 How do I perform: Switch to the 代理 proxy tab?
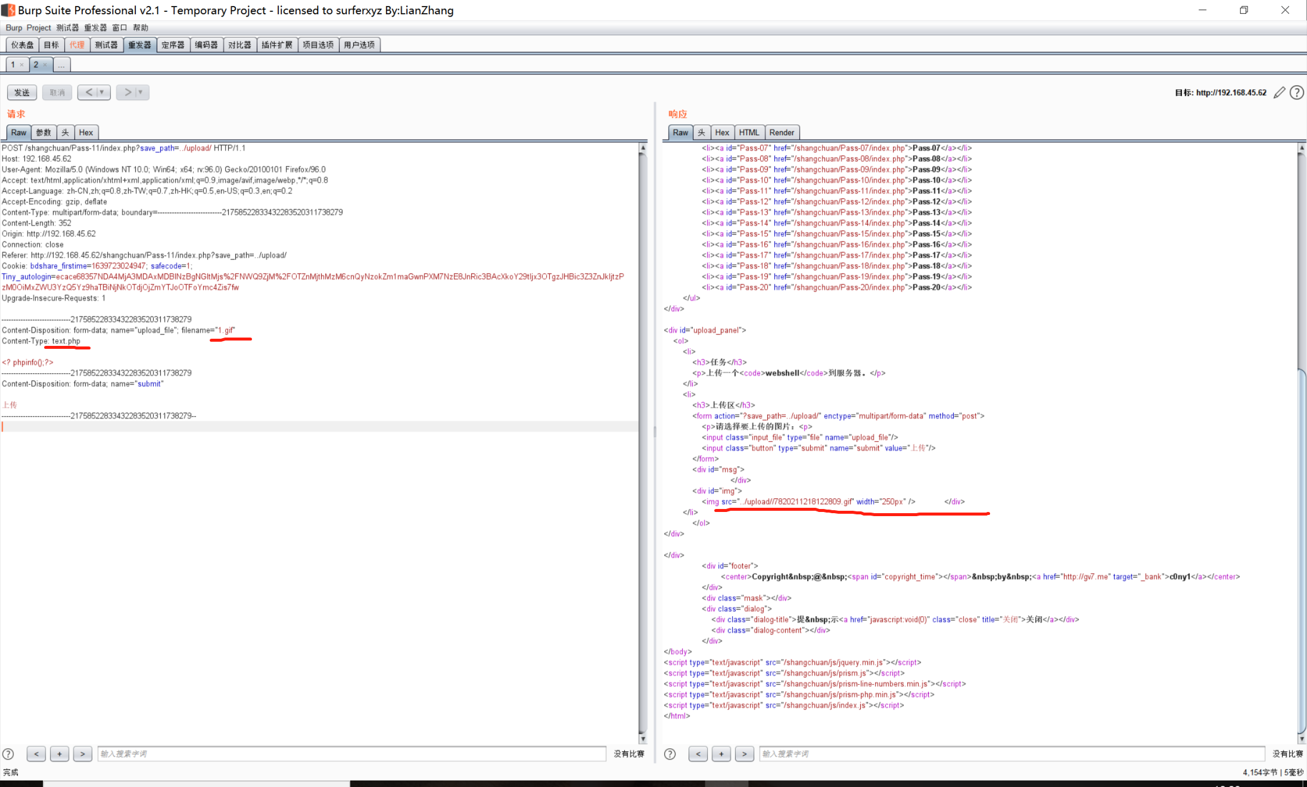(77, 45)
